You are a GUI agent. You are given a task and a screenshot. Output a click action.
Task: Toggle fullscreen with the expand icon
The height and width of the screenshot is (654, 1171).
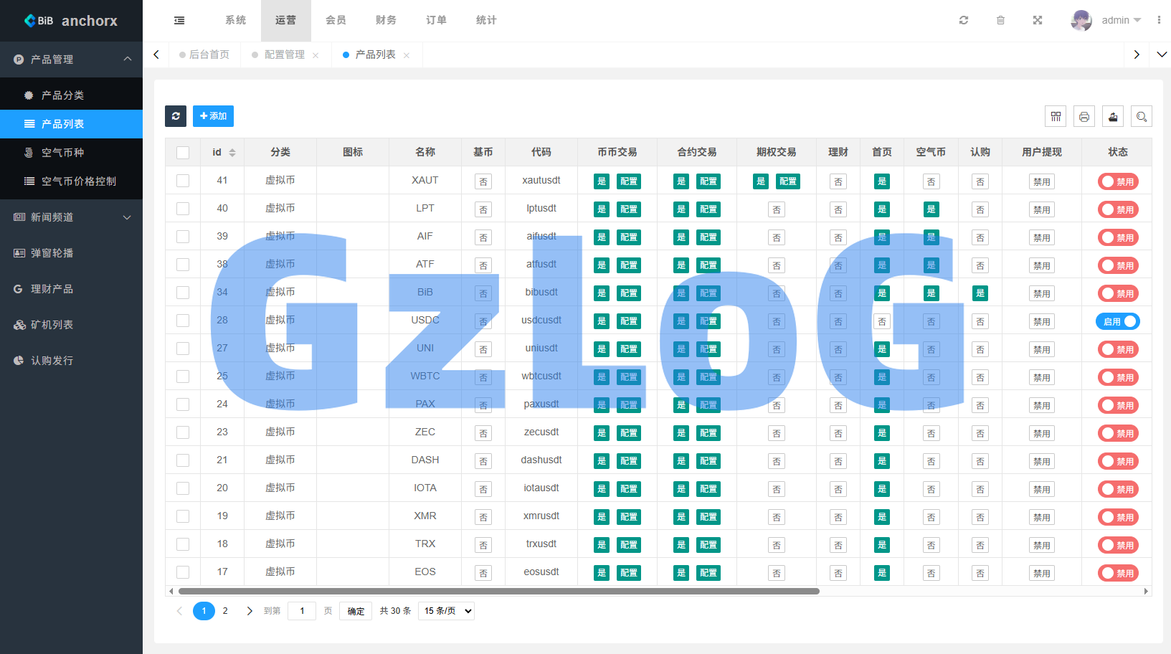(x=1037, y=20)
